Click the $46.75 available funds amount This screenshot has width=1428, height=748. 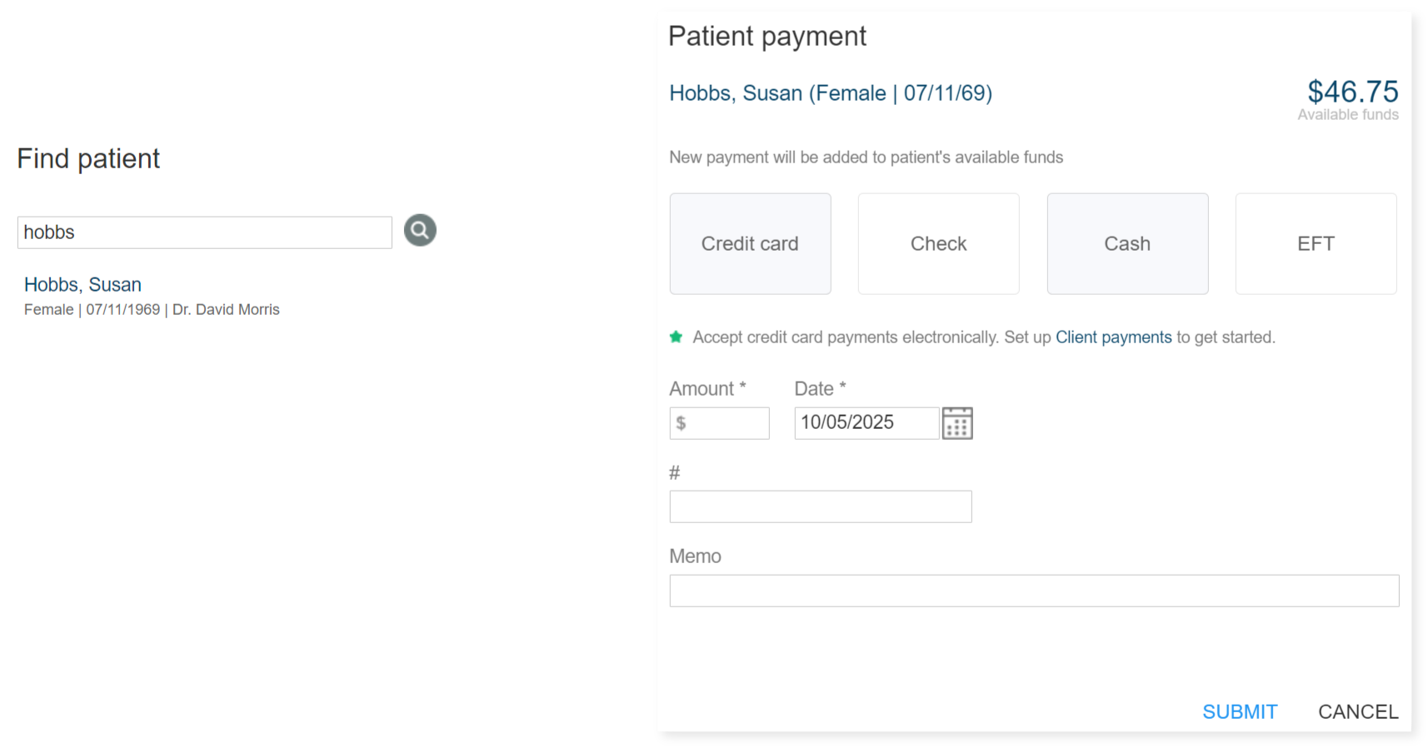pyautogui.click(x=1352, y=92)
